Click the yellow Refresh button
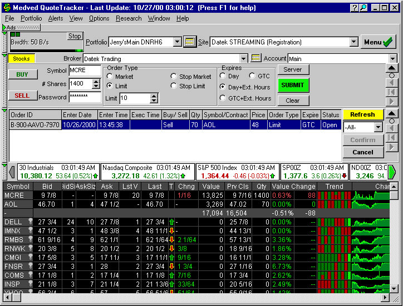 coord(362,114)
